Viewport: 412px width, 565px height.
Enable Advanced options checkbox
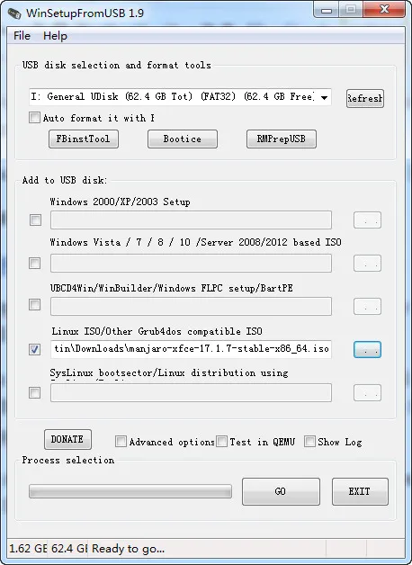point(121,441)
